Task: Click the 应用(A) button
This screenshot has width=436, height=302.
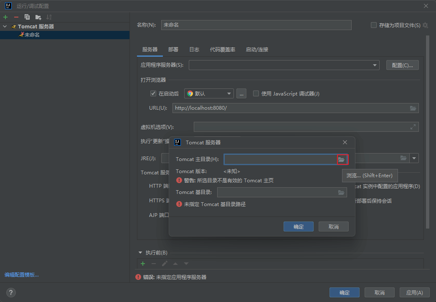Action: click(x=414, y=292)
